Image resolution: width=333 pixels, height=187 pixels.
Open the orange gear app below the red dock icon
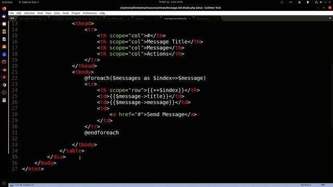pos(4,70)
